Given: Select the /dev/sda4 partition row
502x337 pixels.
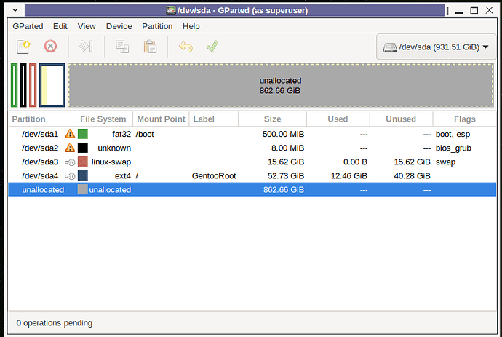Looking at the screenshot, I should pos(252,175).
